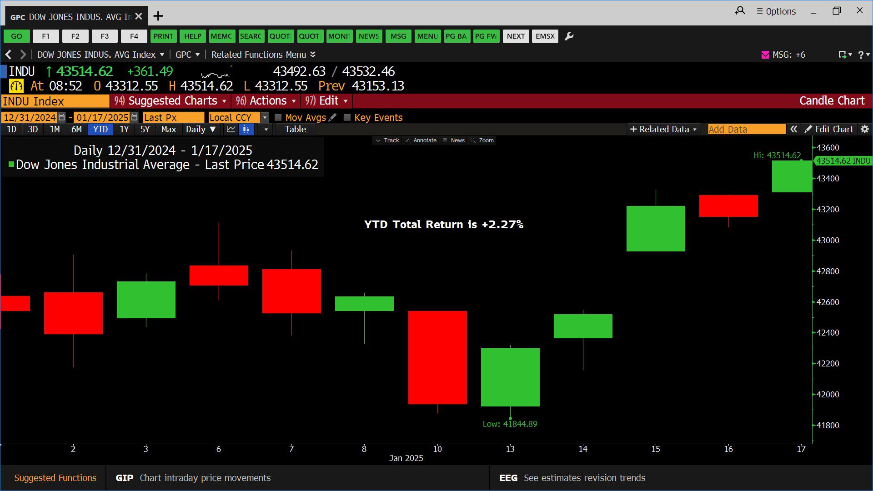Click the Add Data input field

pyautogui.click(x=747, y=129)
